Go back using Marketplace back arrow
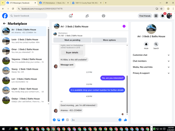This screenshot has height=131, width=175. pyautogui.click(x=4, y=24)
